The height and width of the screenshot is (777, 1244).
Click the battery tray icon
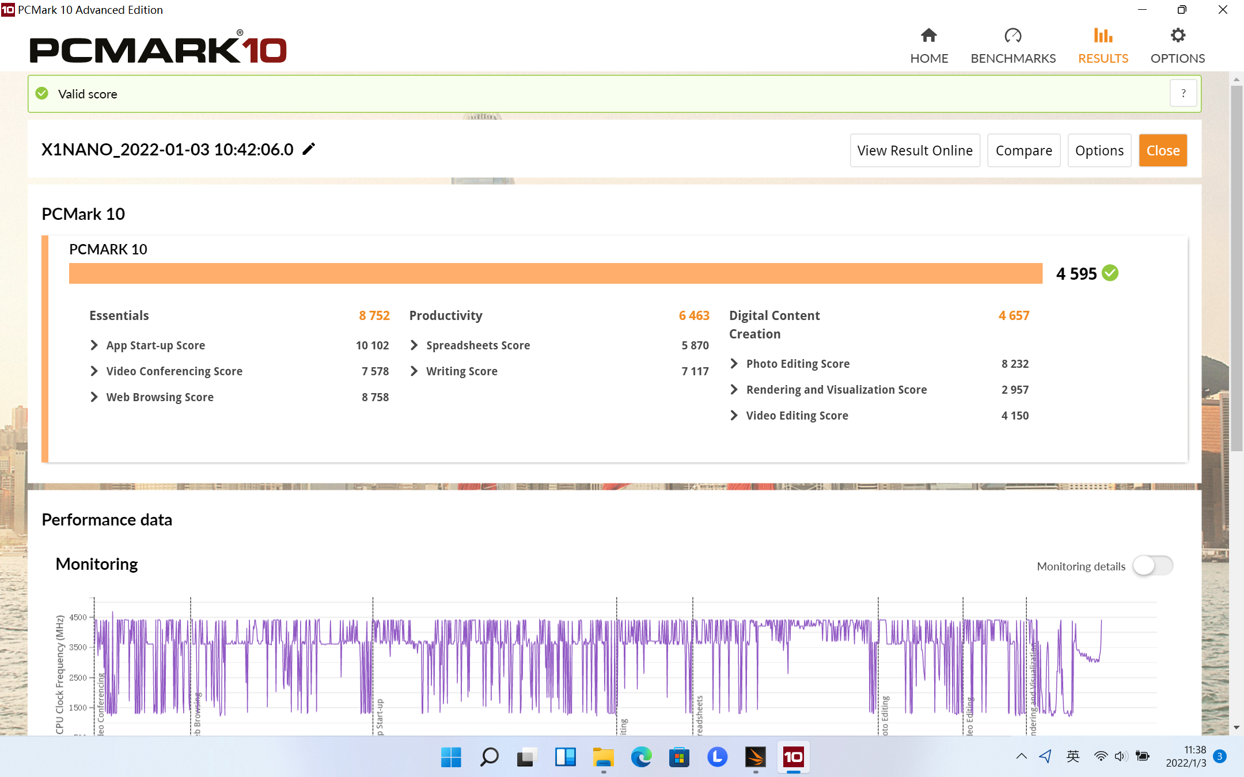1143,756
